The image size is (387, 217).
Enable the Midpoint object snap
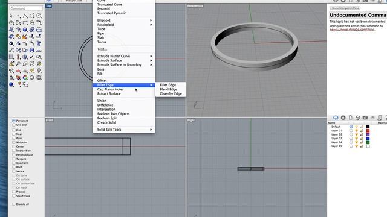click(x=14, y=142)
